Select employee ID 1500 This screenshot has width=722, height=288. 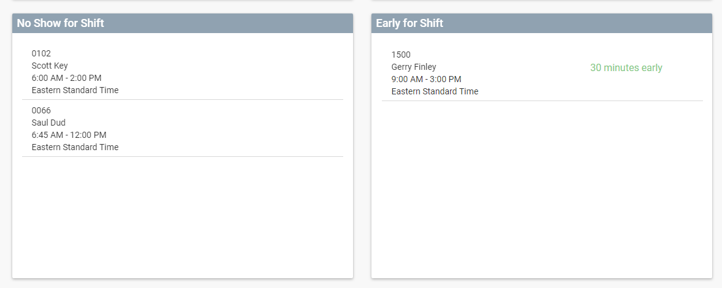click(401, 55)
